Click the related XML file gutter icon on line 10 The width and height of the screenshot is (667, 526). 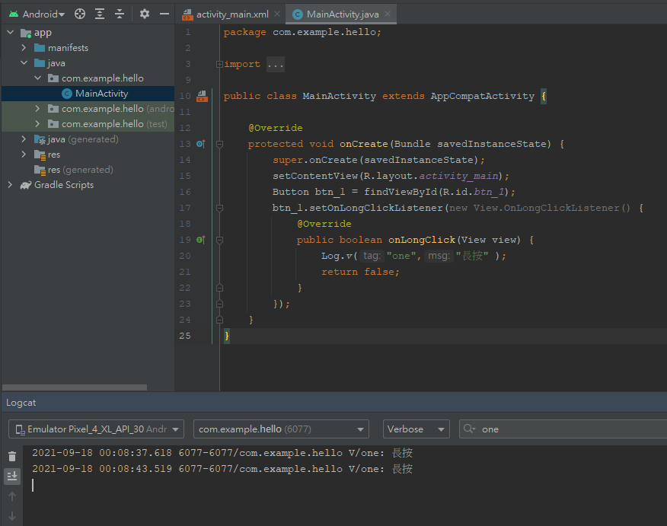point(202,96)
